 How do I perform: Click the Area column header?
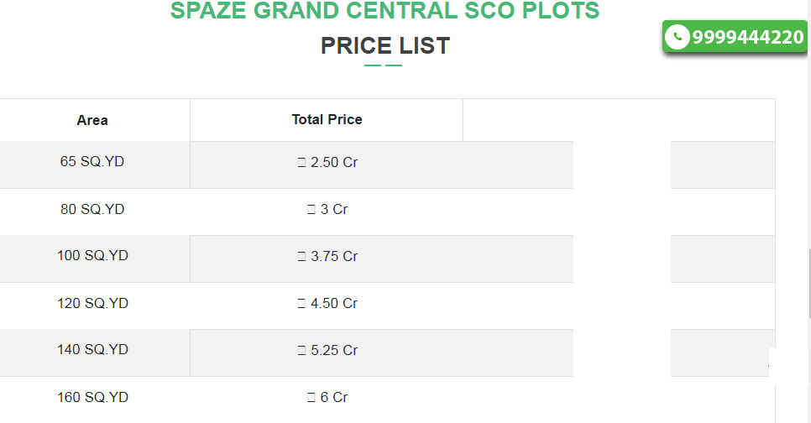[x=92, y=120]
